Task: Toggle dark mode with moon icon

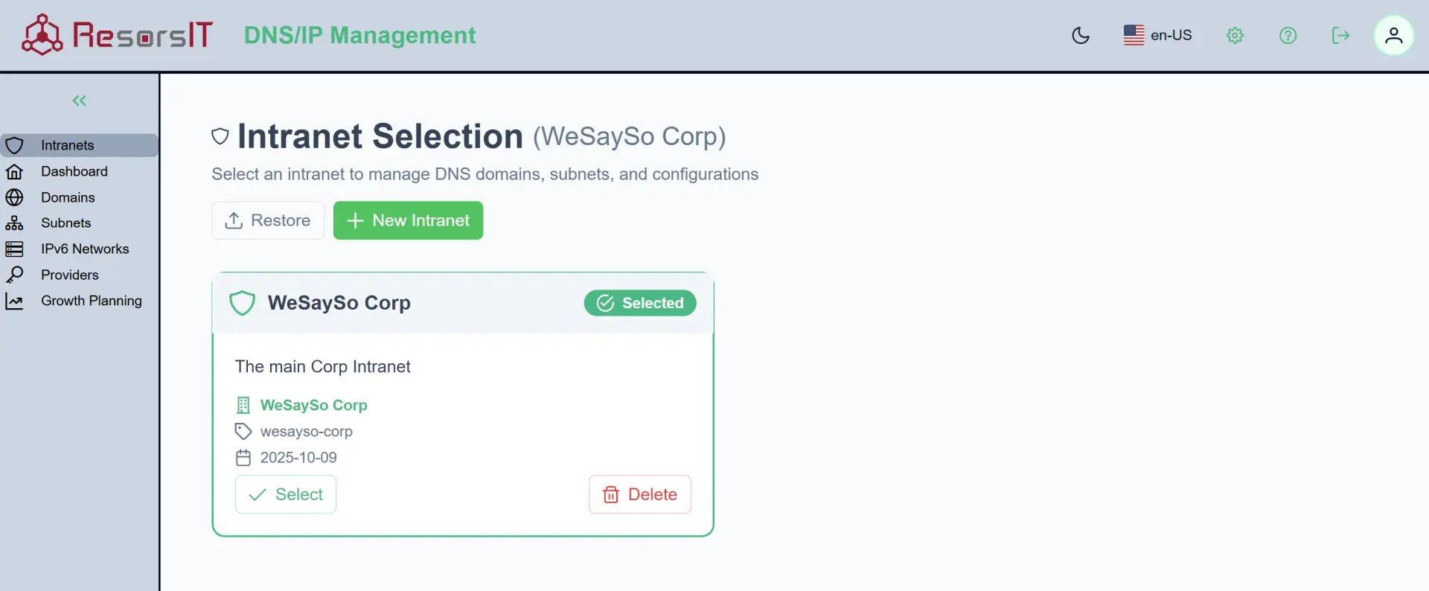Action: click(x=1081, y=35)
